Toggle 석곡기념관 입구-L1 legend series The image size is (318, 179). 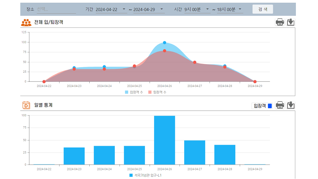[145, 175]
